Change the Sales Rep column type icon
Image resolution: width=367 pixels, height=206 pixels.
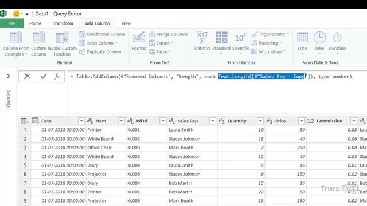[x=171, y=121]
